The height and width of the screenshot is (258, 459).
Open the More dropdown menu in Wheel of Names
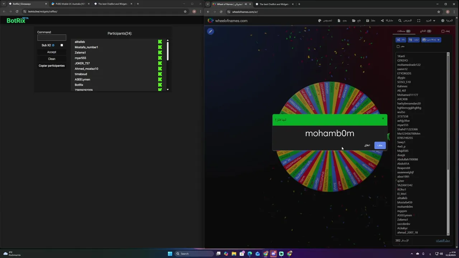430,20
